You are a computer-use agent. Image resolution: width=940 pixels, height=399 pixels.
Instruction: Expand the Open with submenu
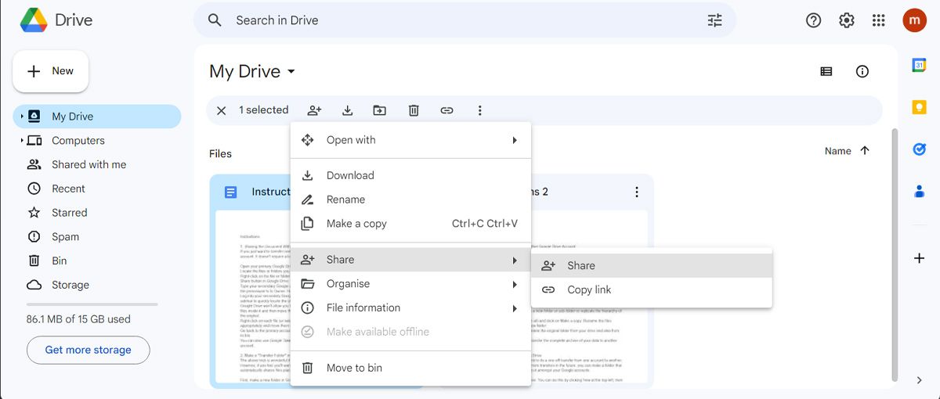[x=410, y=140]
